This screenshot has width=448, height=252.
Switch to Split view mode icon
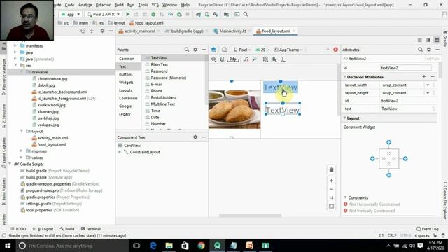[x=428, y=41]
